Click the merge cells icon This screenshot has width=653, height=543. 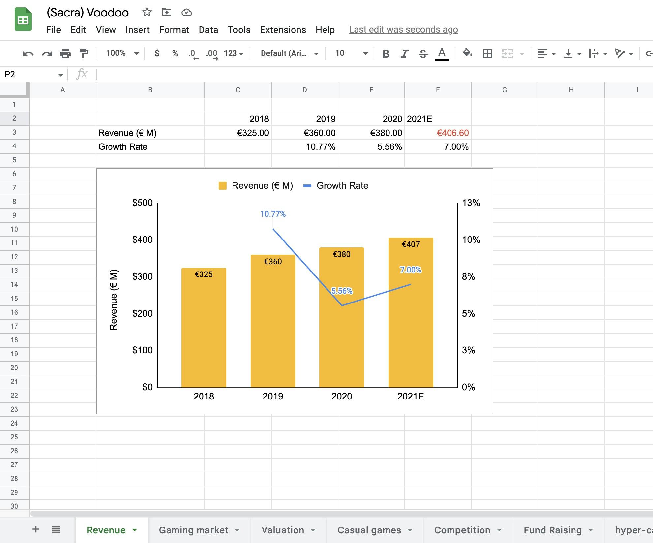507,53
